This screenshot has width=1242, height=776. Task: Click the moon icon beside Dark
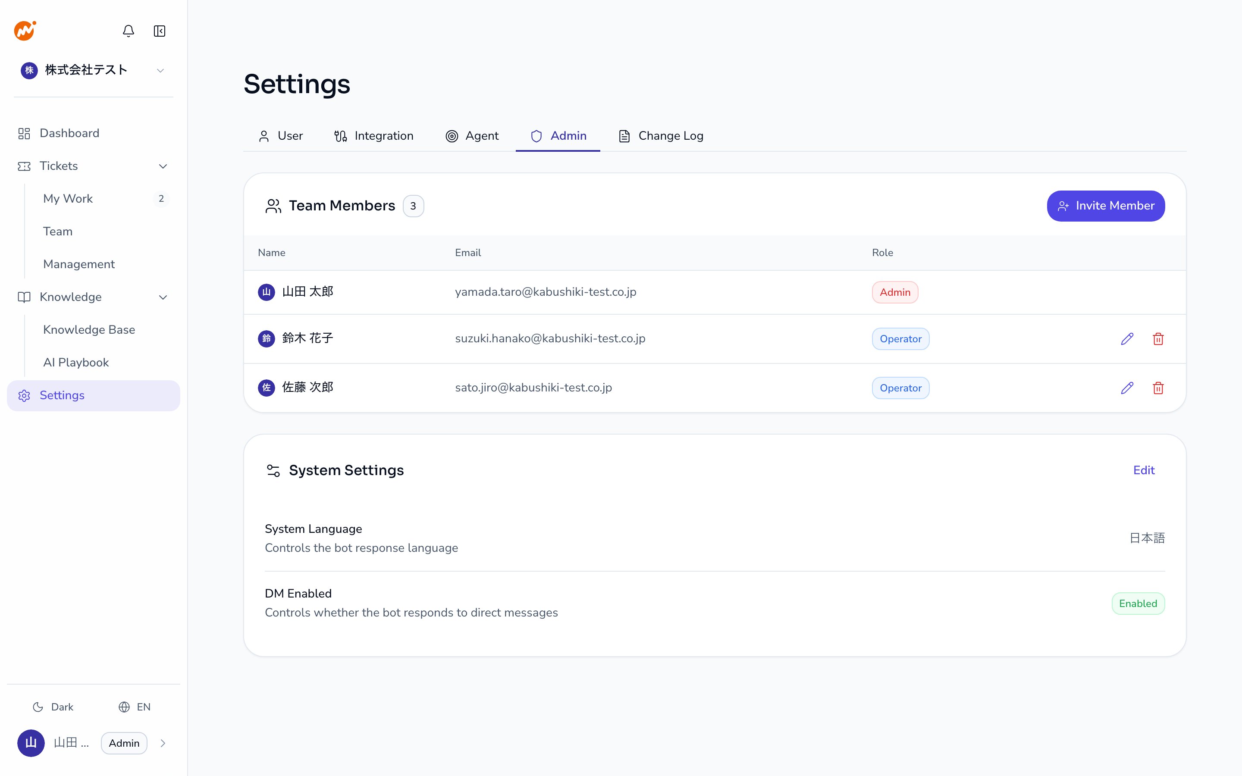[38, 707]
